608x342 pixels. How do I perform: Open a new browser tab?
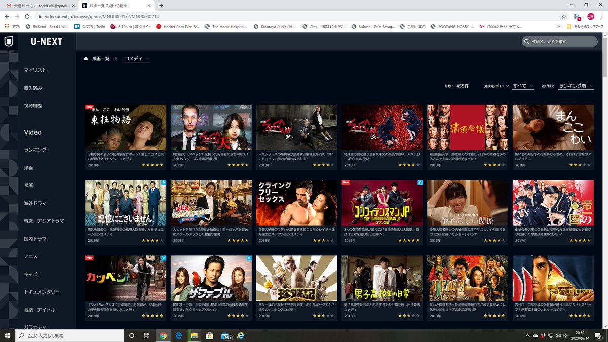click(x=161, y=6)
